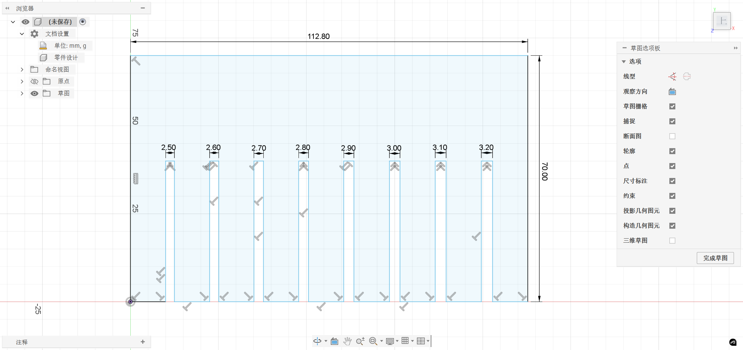Open the Orbit tool dropdown arrow
The height and width of the screenshot is (350, 743).
coord(326,341)
